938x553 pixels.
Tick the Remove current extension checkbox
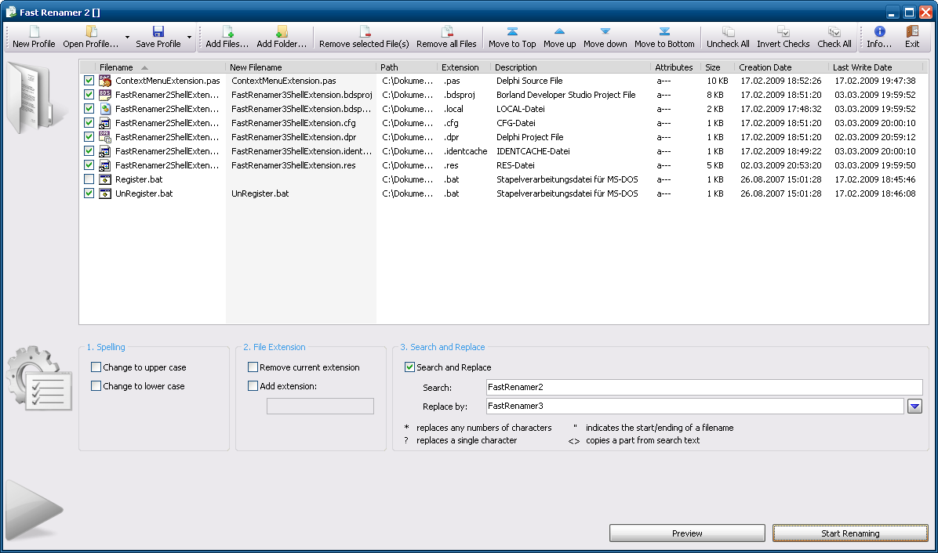253,367
